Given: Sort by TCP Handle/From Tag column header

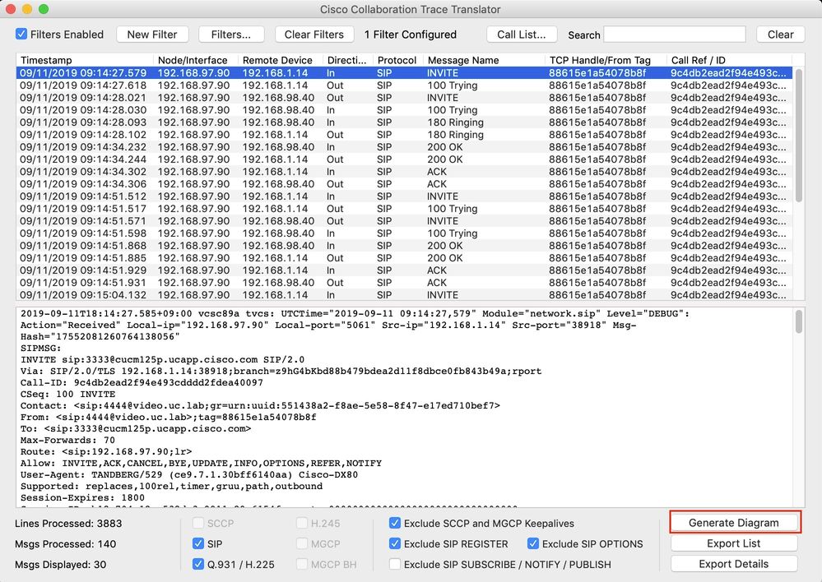Looking at the screenshot, I should 606,60.
